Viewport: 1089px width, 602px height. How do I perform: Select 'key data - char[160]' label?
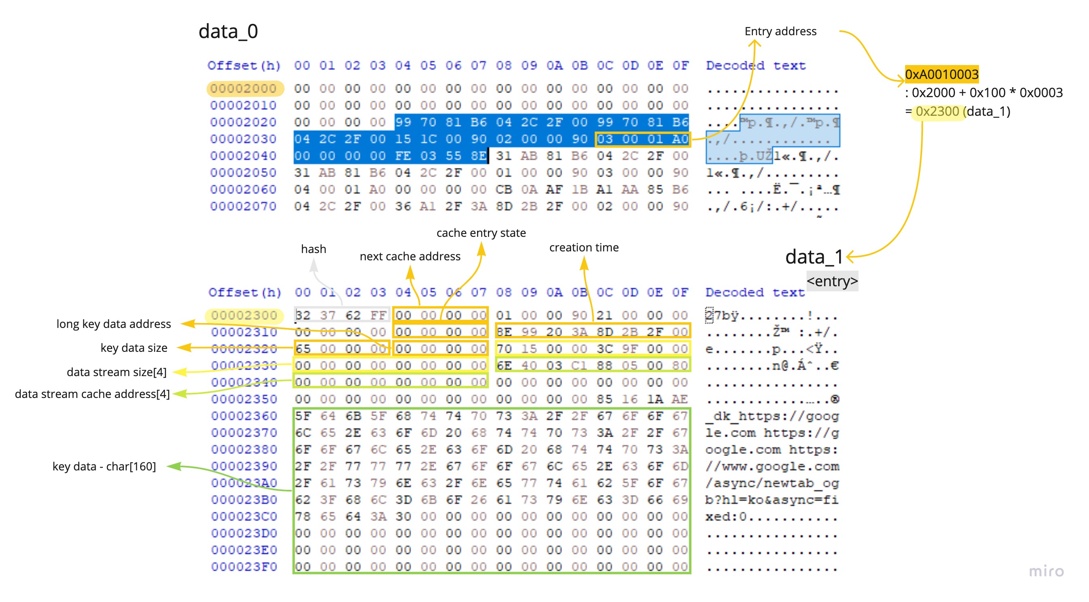coord(104,466)
